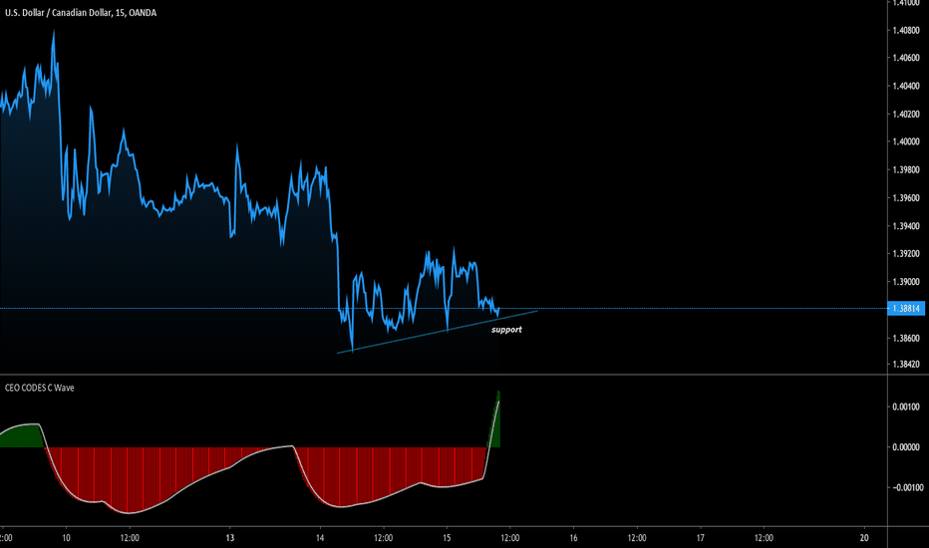The height and width of the screenshot is (548, 929).
Task: Click the 1.40400 price axis label
Action: pos(906,86)
